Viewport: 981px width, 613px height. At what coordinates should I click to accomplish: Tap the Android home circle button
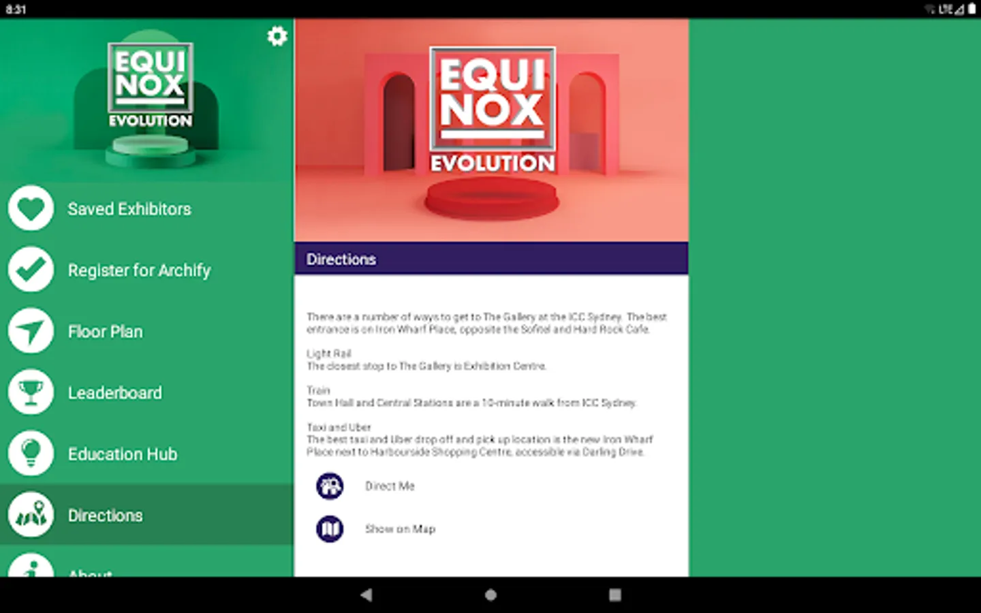coord(490,595)
